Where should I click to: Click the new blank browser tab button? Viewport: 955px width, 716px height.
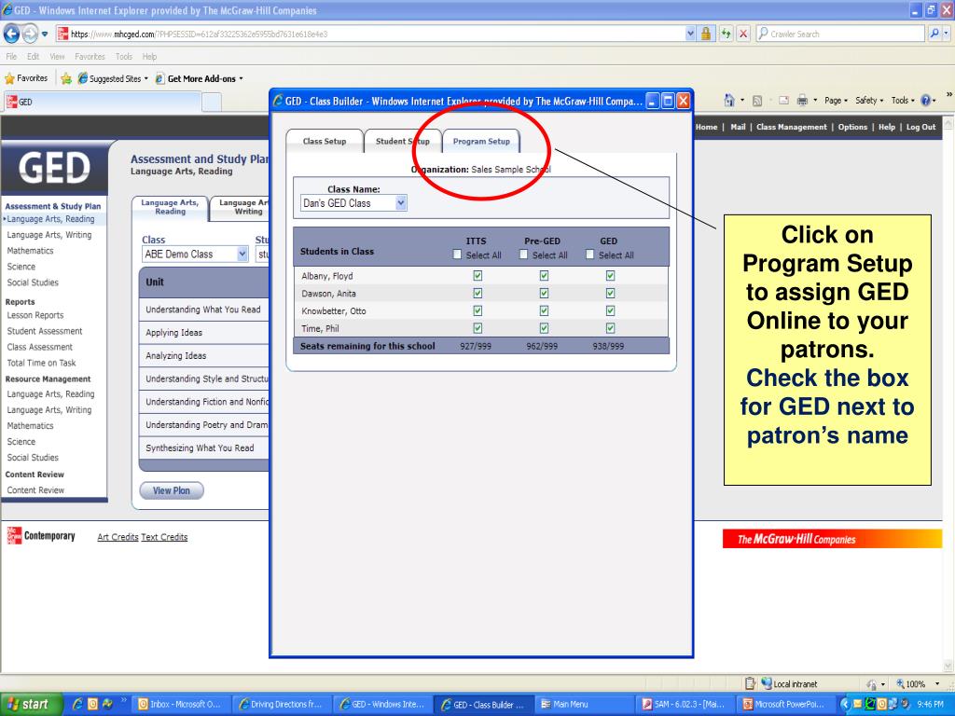[212, 102]
